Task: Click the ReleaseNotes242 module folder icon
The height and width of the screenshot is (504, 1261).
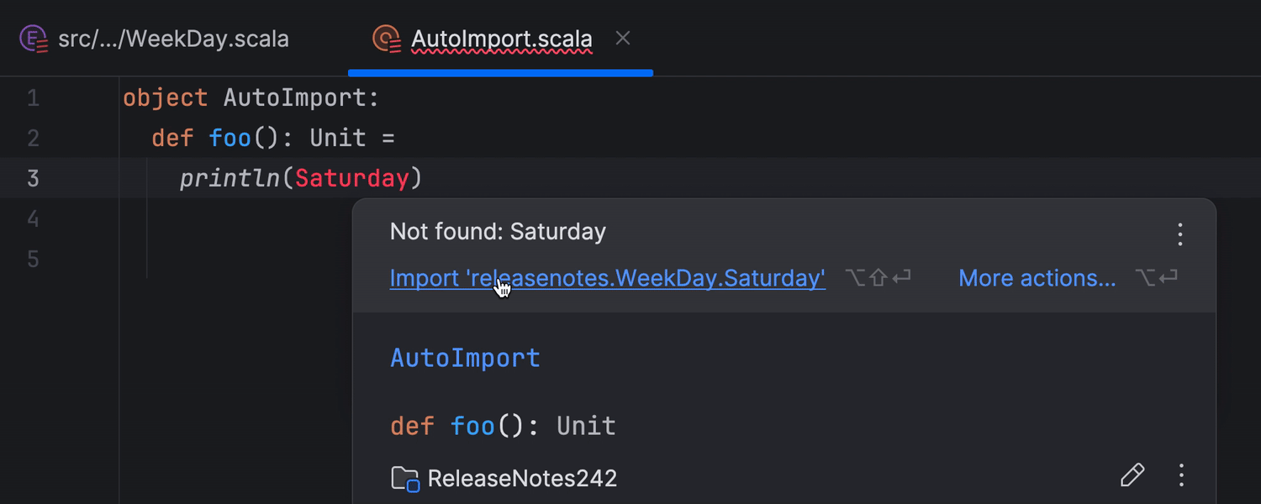Action: click(x=405, y=479)
